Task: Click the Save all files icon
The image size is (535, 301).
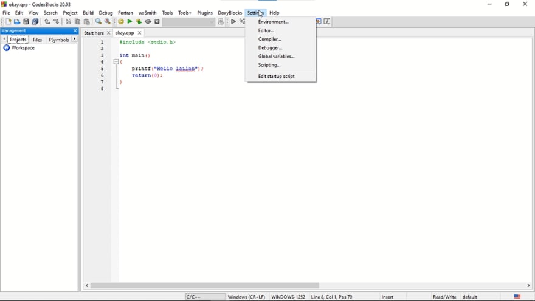Action: (35, 22)
